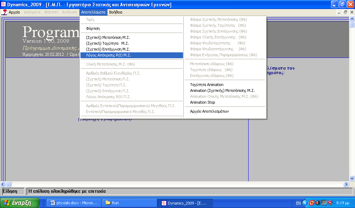The width and height of the screenshot is (355, 208).
Task: Open the Run folder taskbar button
Action: tap(130, 203)
